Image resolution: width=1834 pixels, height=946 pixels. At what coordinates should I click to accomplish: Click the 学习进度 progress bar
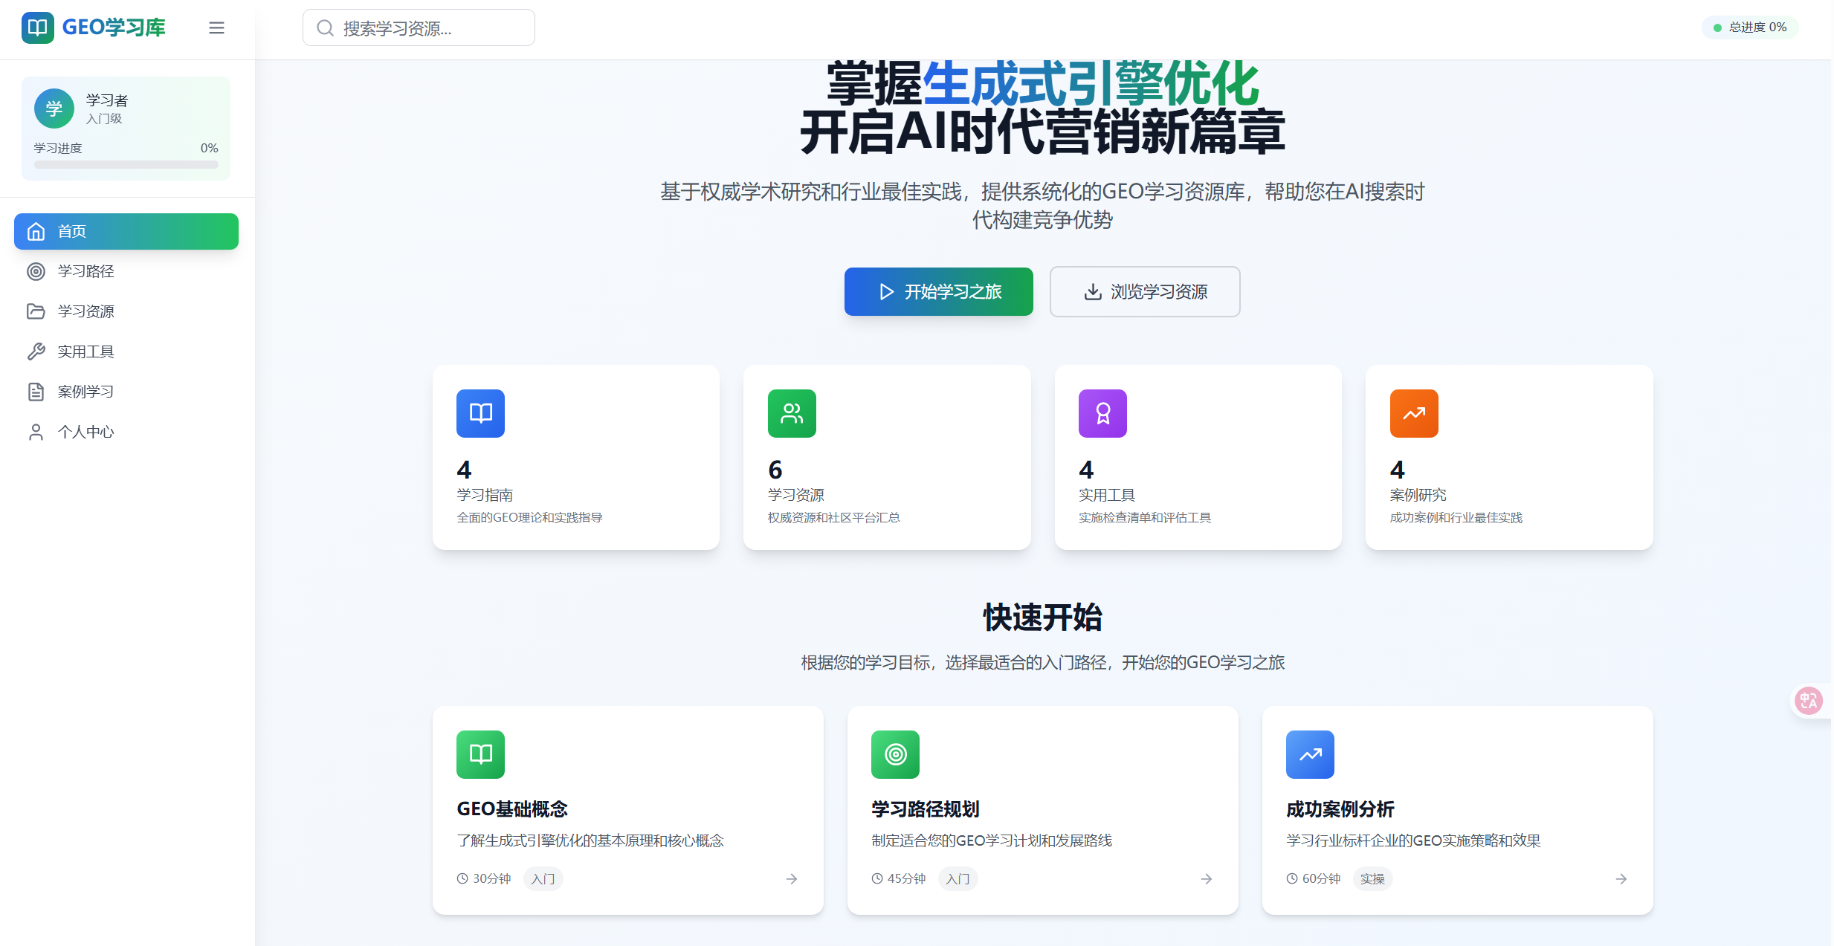pos(126,165)
